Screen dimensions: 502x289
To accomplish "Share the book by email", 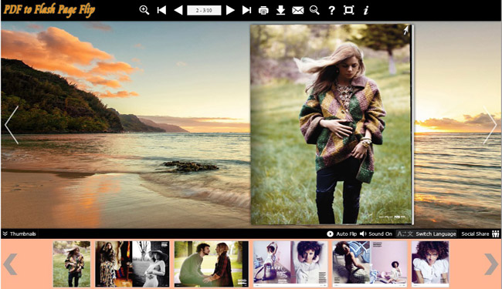I will 298,11.
